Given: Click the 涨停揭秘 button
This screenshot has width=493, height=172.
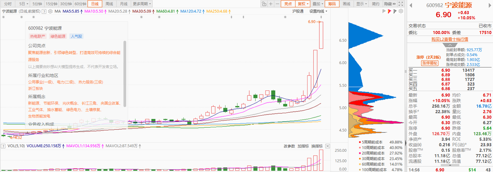Looking at the screenshot, I should point(429,63).
